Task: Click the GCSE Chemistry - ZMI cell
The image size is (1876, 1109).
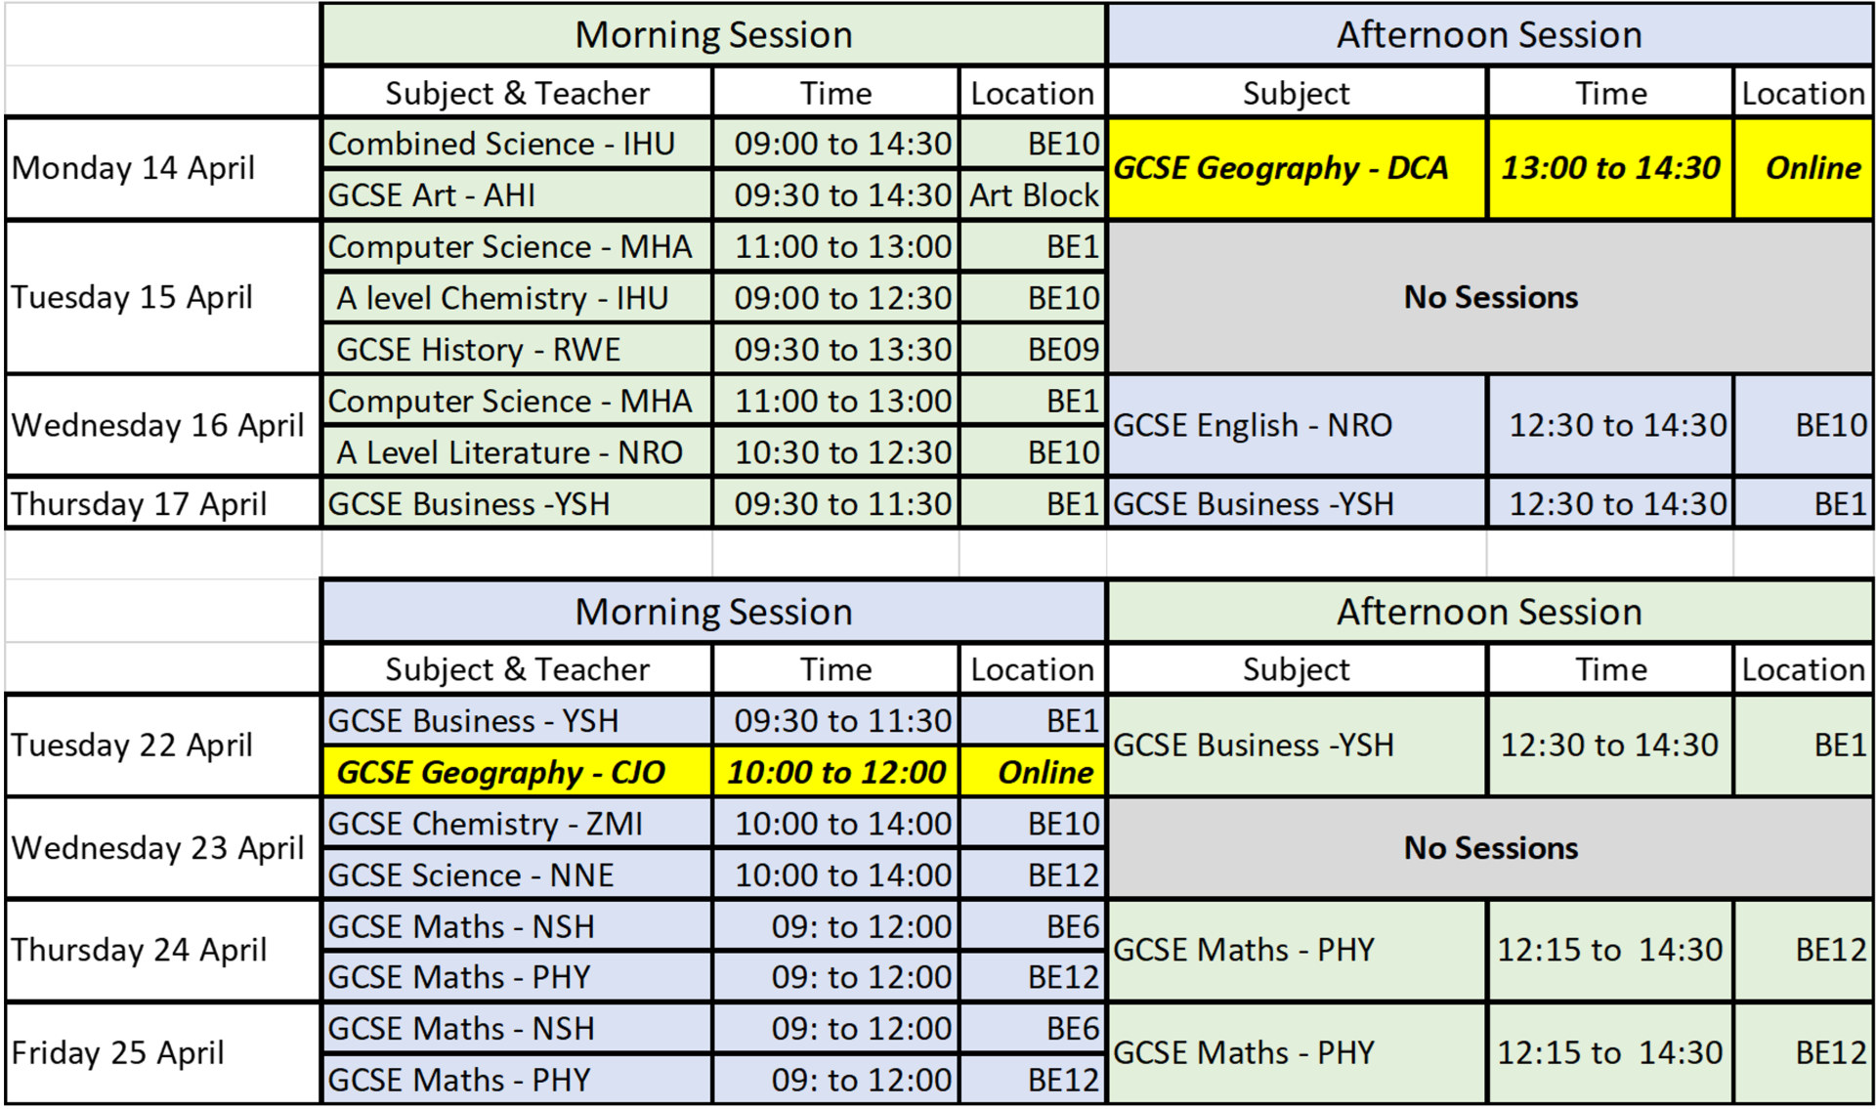Action: coord(517,824)
